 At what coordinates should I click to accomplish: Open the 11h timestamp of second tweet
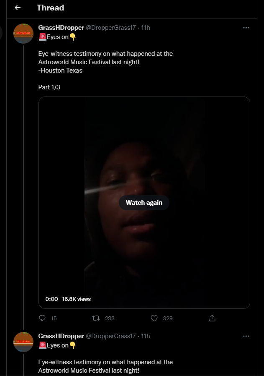[146, 336]
